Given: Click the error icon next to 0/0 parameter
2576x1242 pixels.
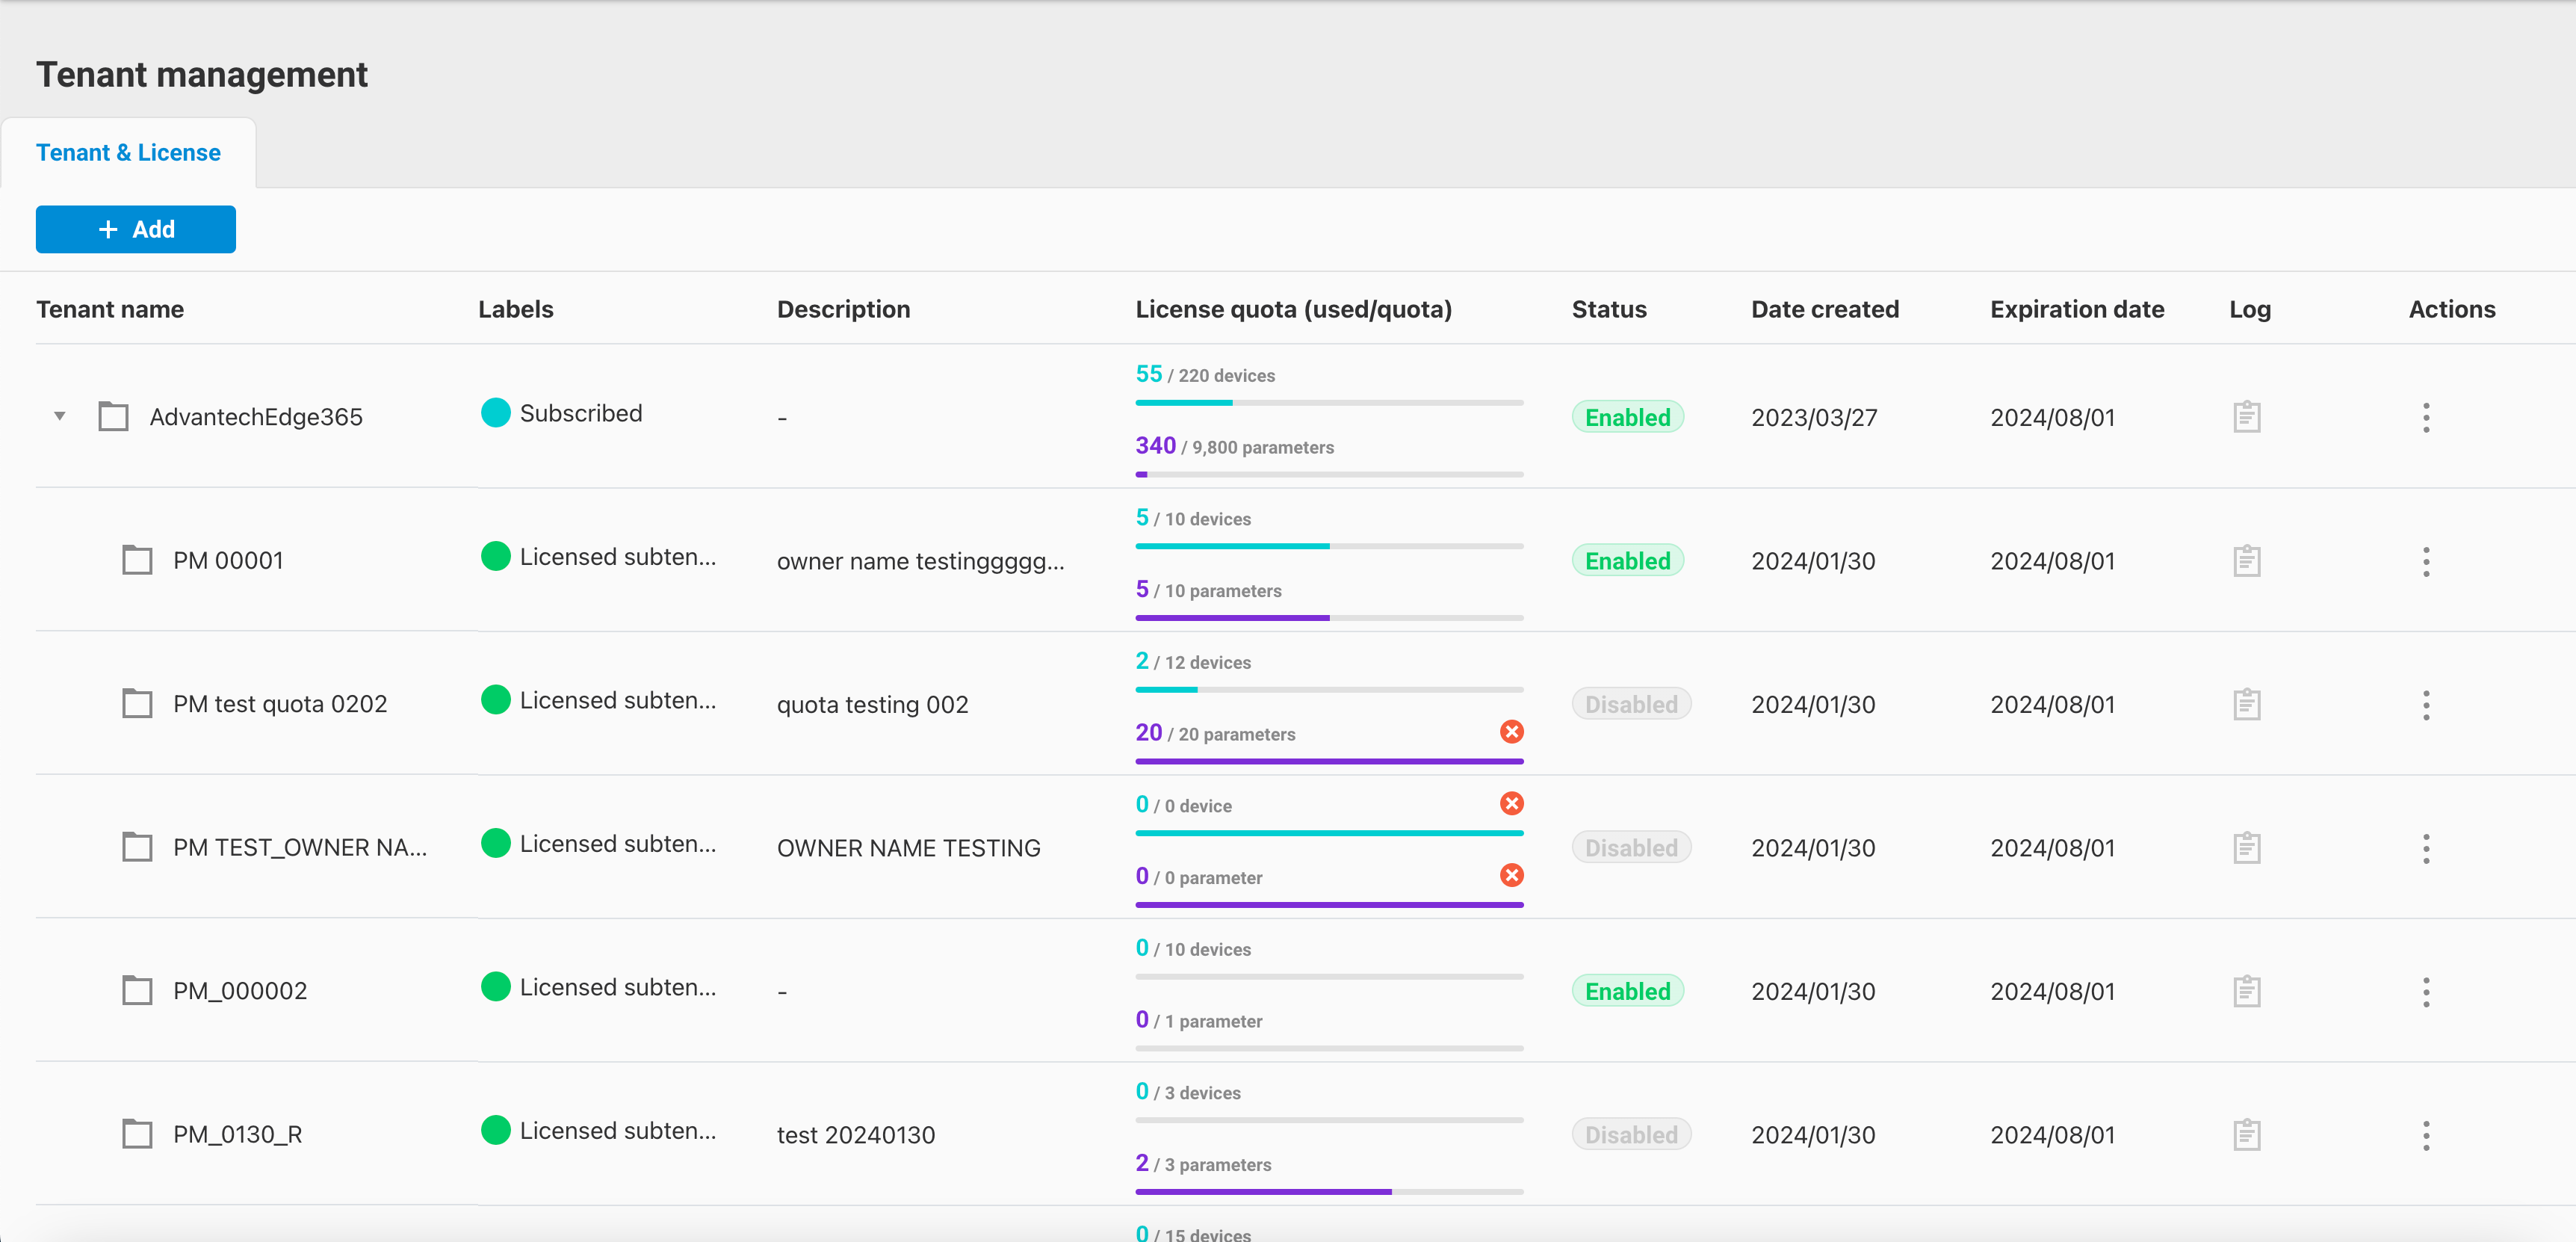Looking at the screenshot, I should (1512, 875).
